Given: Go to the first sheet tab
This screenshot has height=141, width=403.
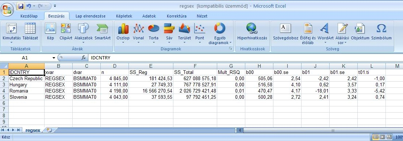Looking at the screenshot, I should 3,130.
